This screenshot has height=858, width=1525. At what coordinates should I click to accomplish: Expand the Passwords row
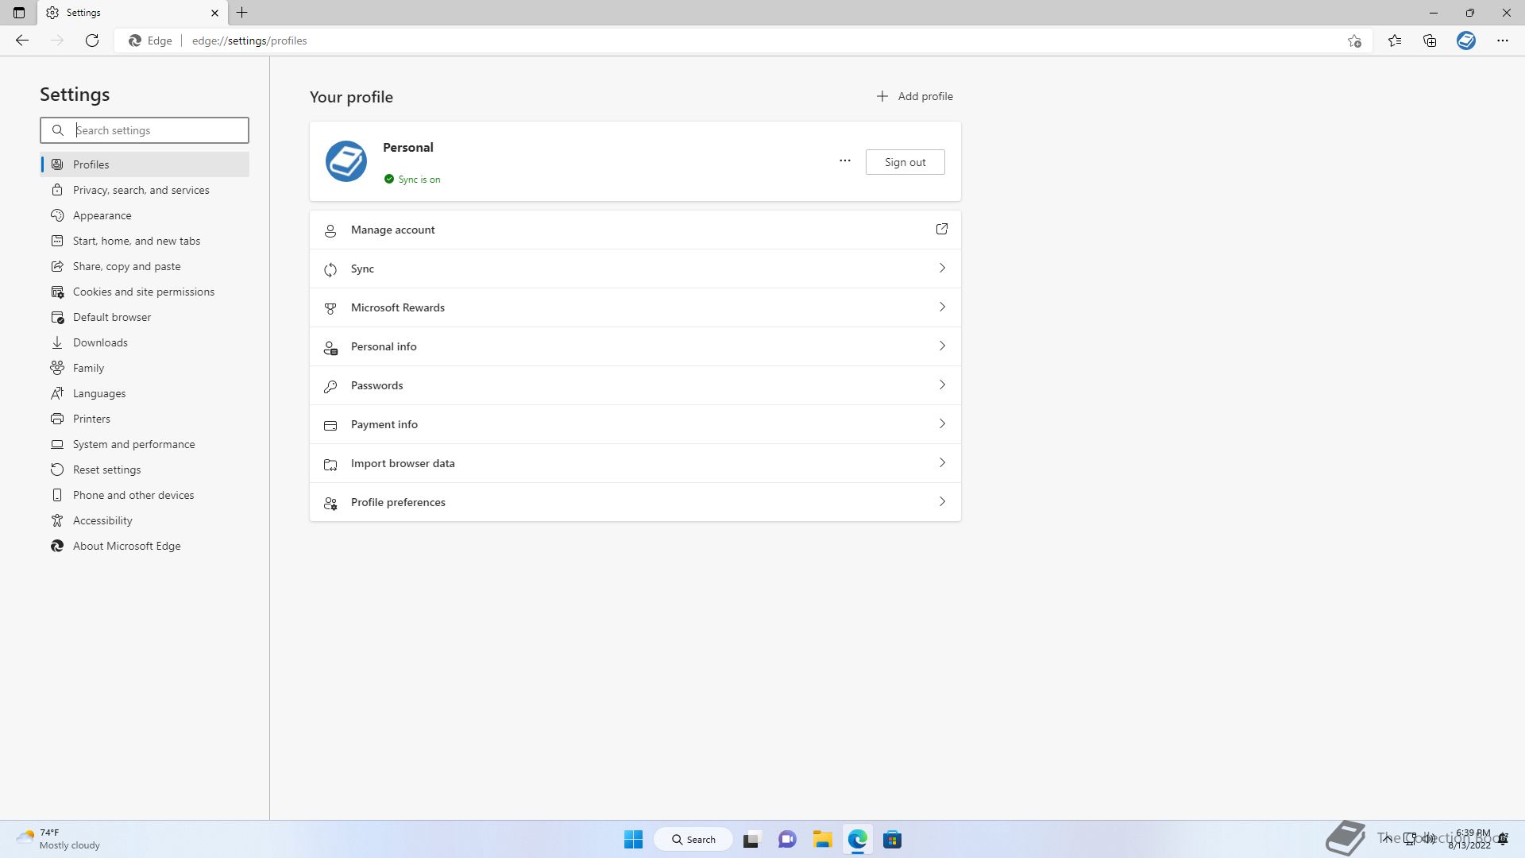635,385
